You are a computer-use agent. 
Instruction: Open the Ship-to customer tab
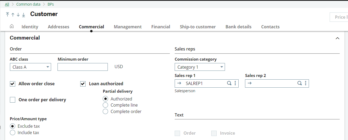coord(198,27)
